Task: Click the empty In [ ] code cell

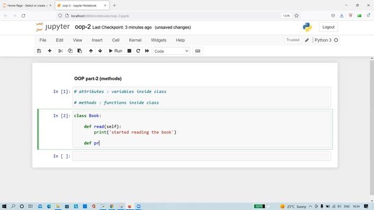Action: click(202, 156)
